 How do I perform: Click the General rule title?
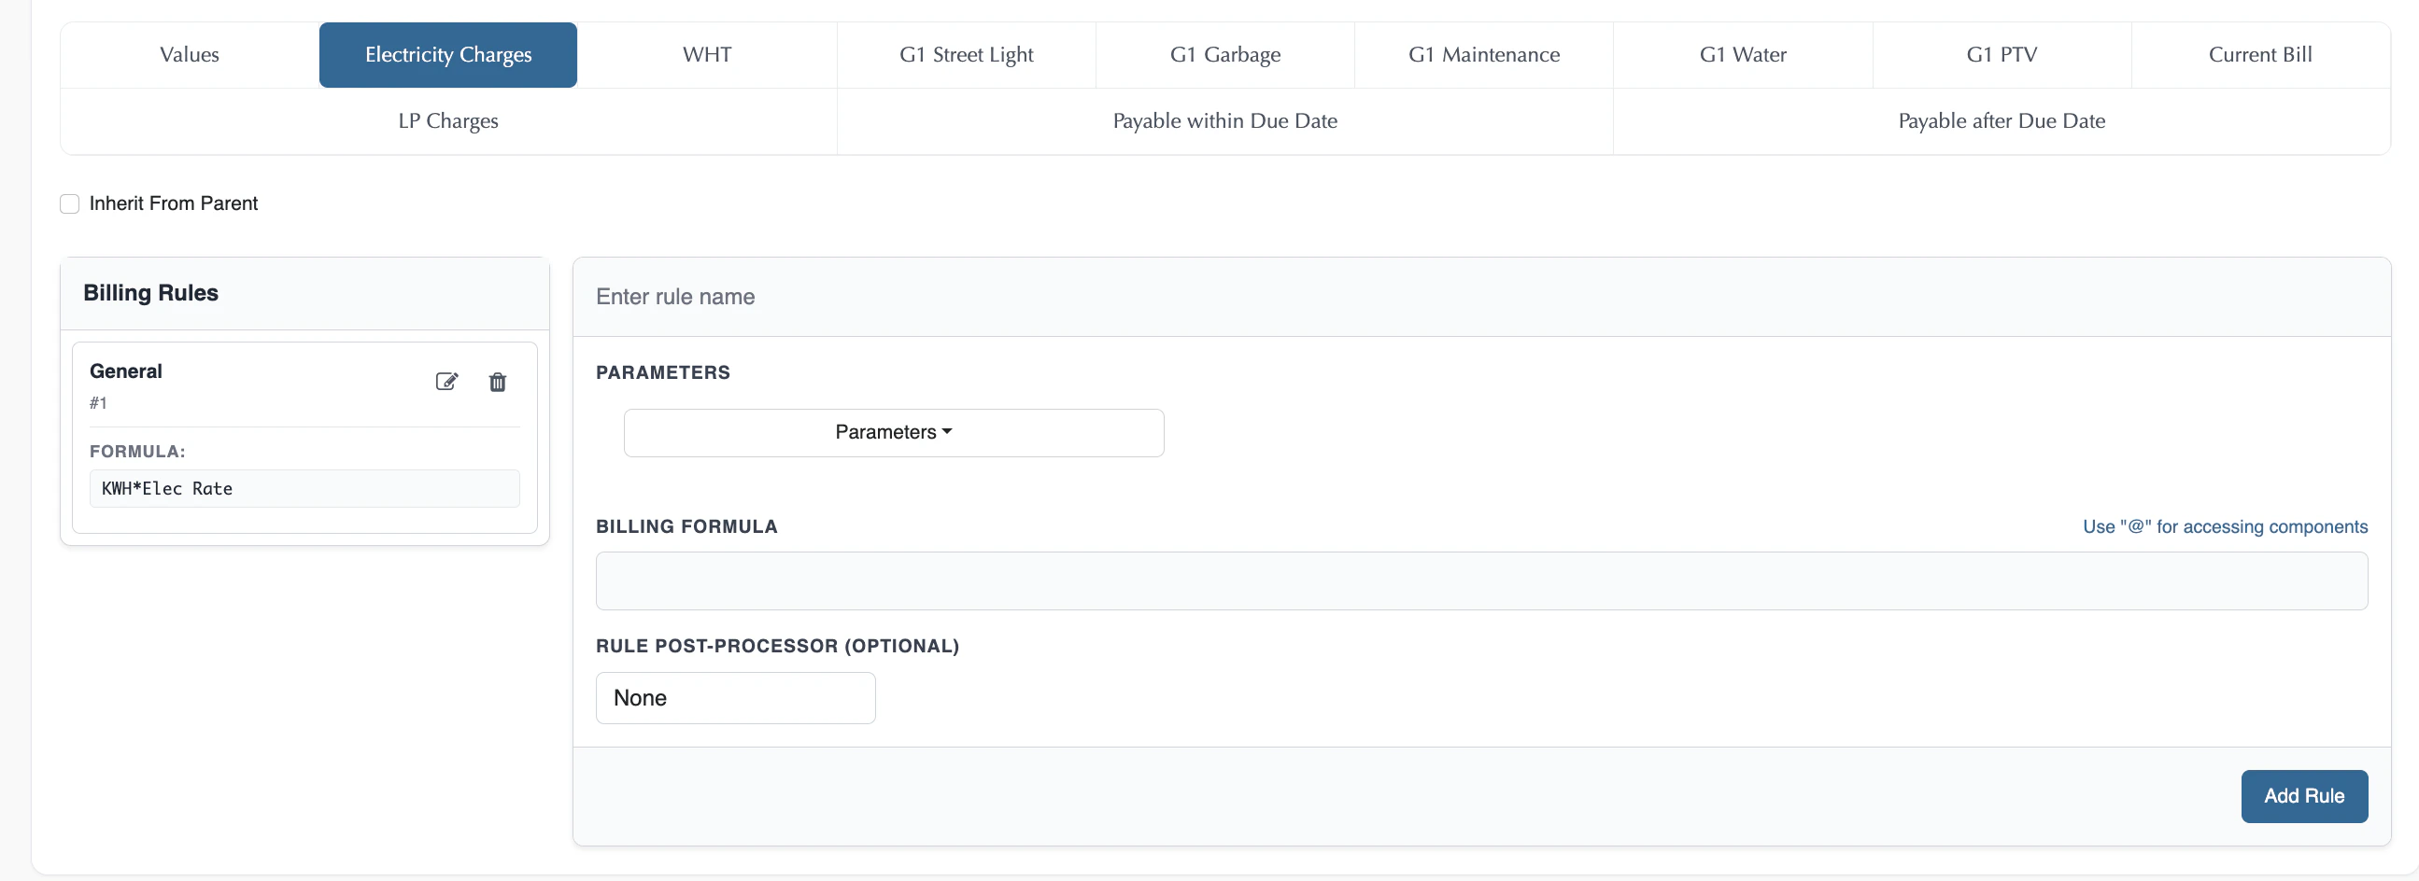point(126,371)
